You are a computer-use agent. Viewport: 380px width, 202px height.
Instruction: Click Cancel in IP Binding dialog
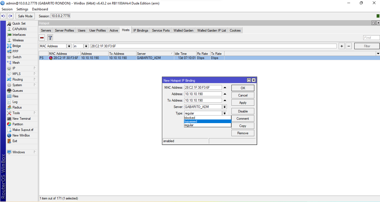[x=243, y=95]
